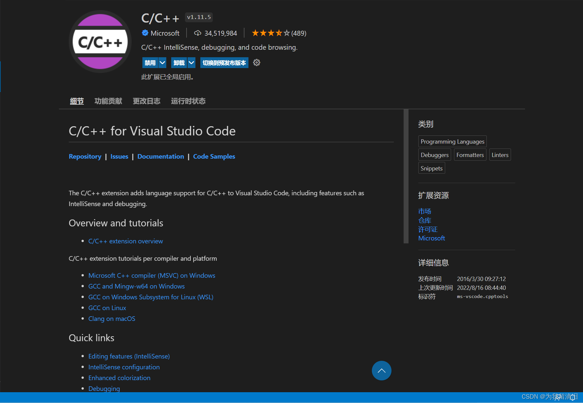Open the Clang on macOS link
Image resolution: width=583 pixels, height=403 pixels.
coord(112,319)
